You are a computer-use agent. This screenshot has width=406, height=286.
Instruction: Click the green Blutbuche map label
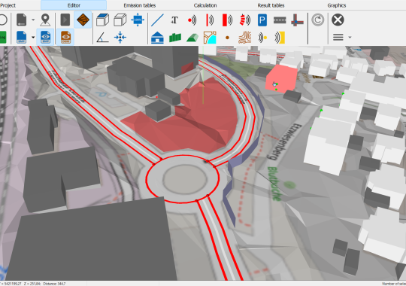point(274,184)
